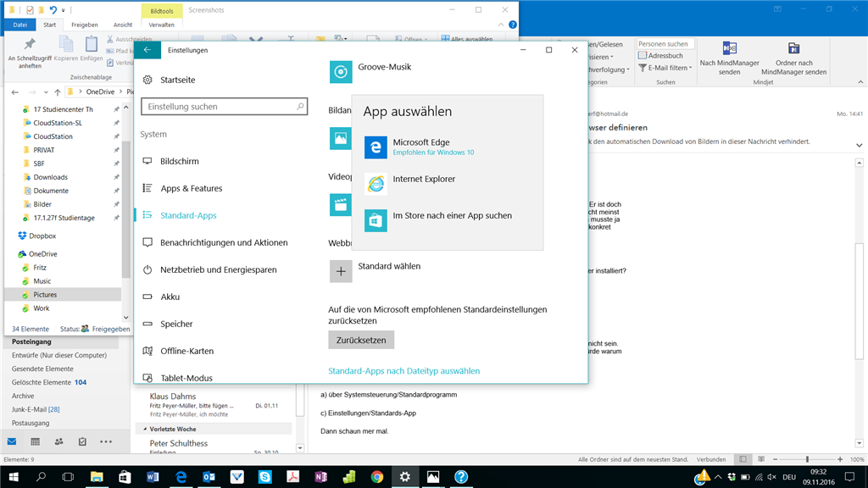Open Posteingang folder in Outlook

click(31, 341)
